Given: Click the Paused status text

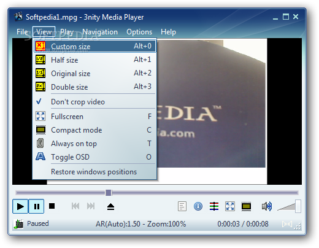Looking at the screenshot, I should [x=38, y=223].
